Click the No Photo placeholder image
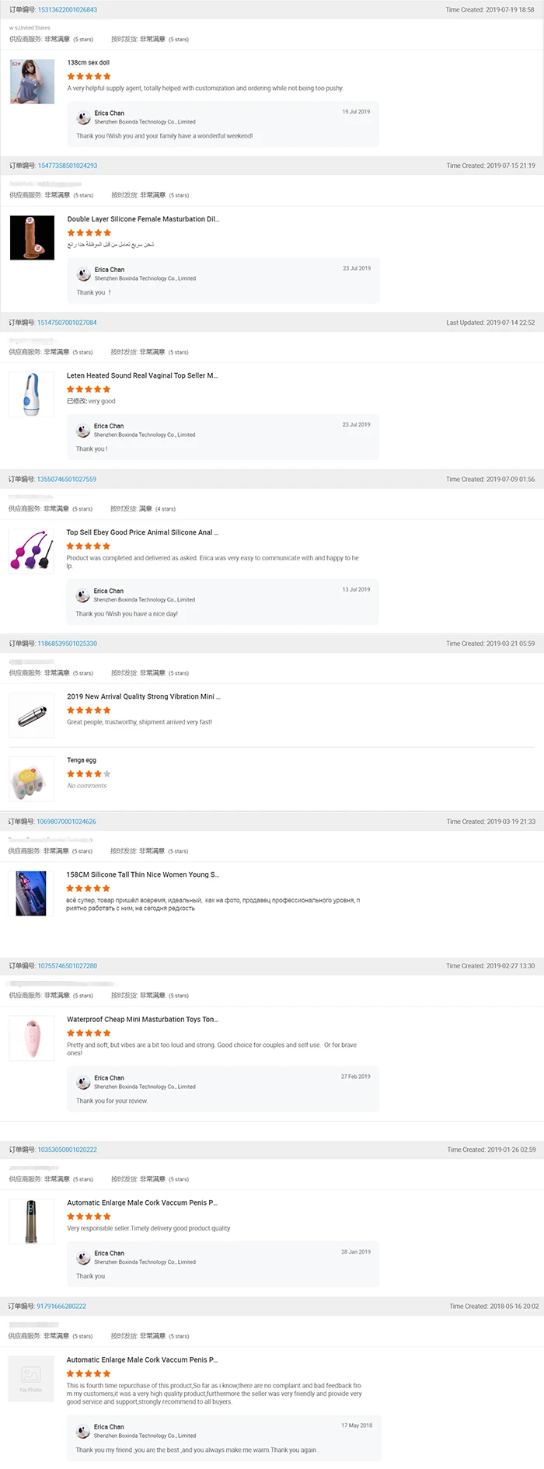Image resolution: width=544 pixels, height=1469 pixels. coord(31,1378)
